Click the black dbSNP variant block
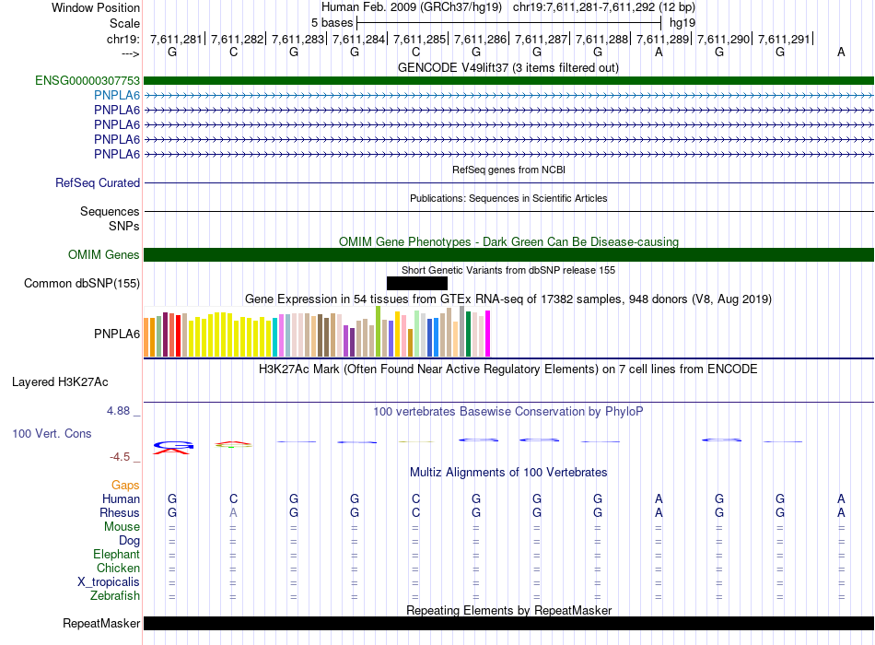875x645 pixels. point(417,283)
